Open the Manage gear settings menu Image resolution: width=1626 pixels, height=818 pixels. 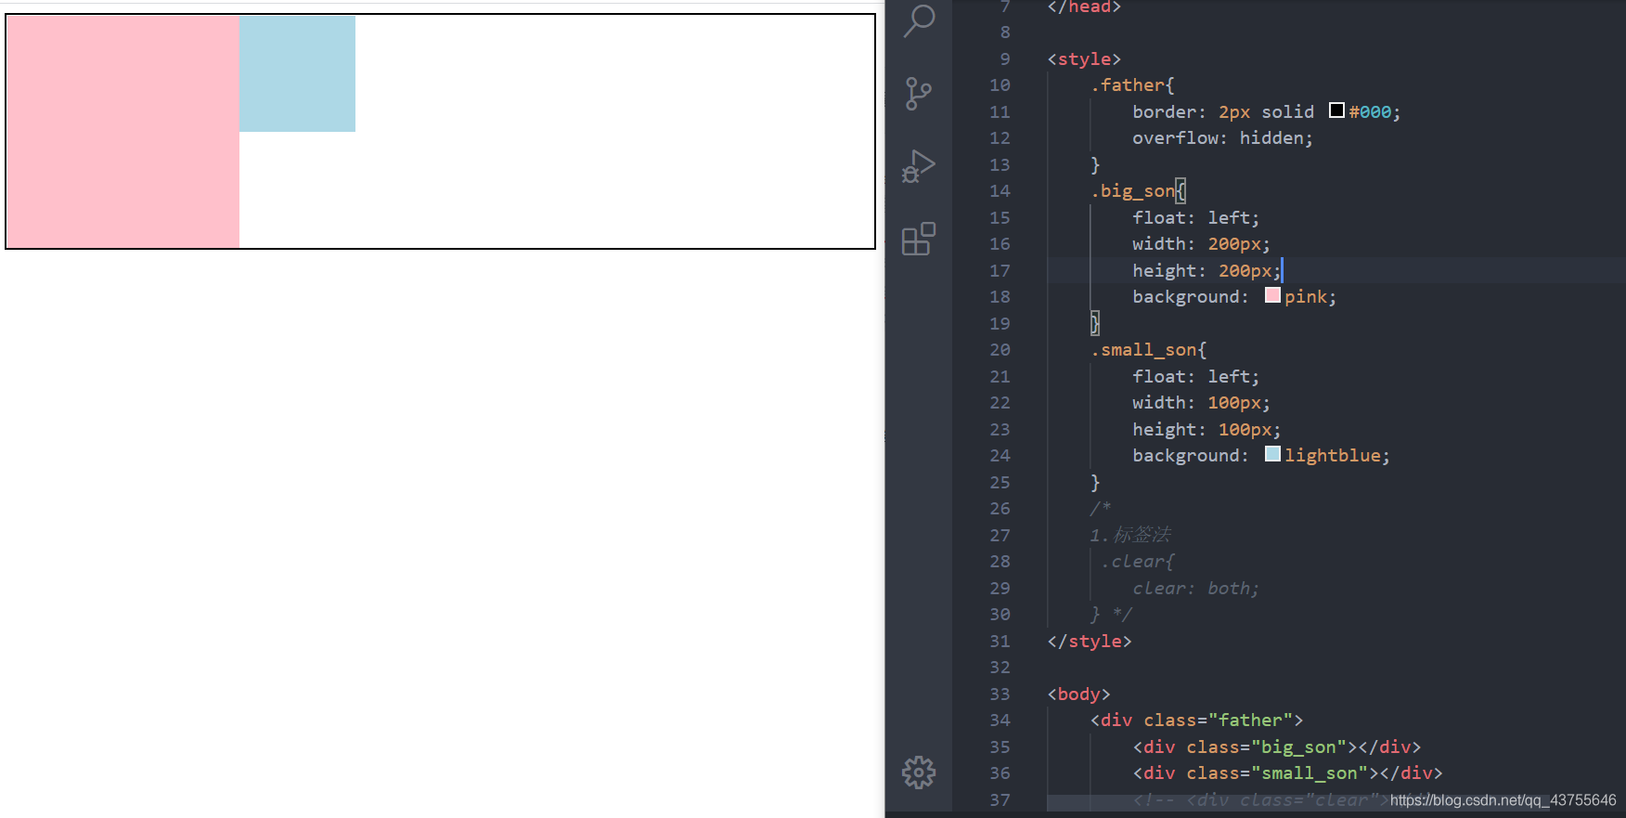919,772
